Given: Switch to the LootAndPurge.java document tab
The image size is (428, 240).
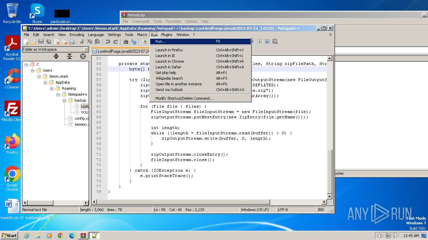Looking at the screenshot, I should point(121,51).
